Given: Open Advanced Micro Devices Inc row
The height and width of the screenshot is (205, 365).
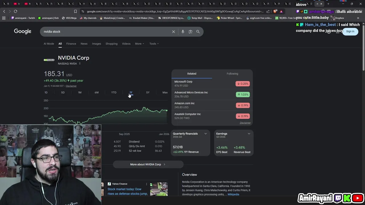Looking at the screenshot, I should pyautogui.click(x=212, y=95).
